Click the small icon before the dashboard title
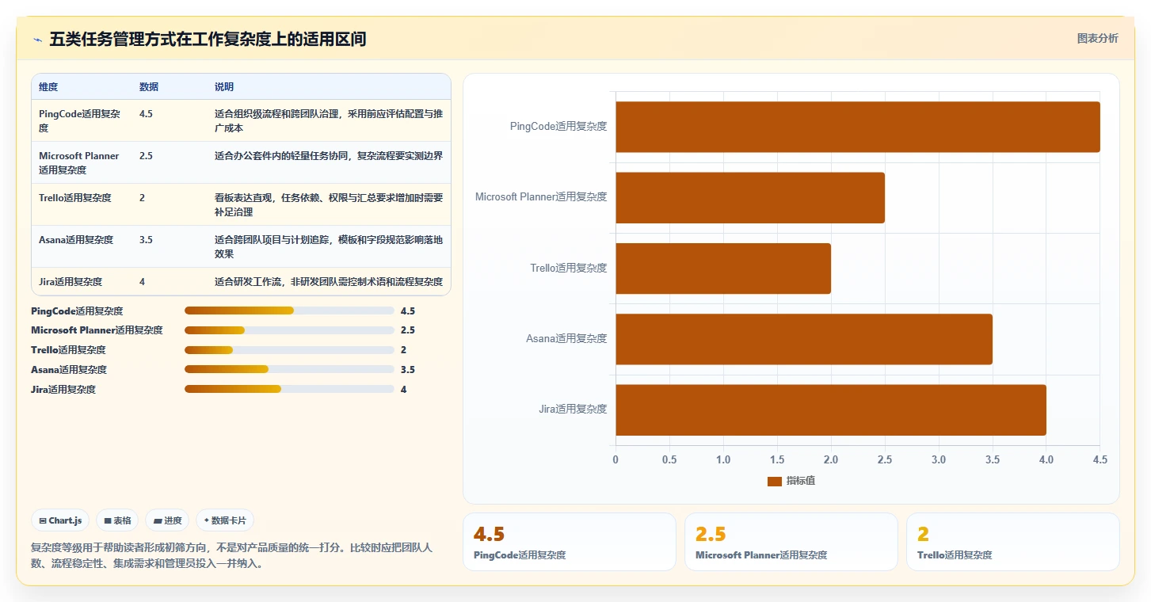Screen dimensions: 1151x602 click(x=37, y=40)
